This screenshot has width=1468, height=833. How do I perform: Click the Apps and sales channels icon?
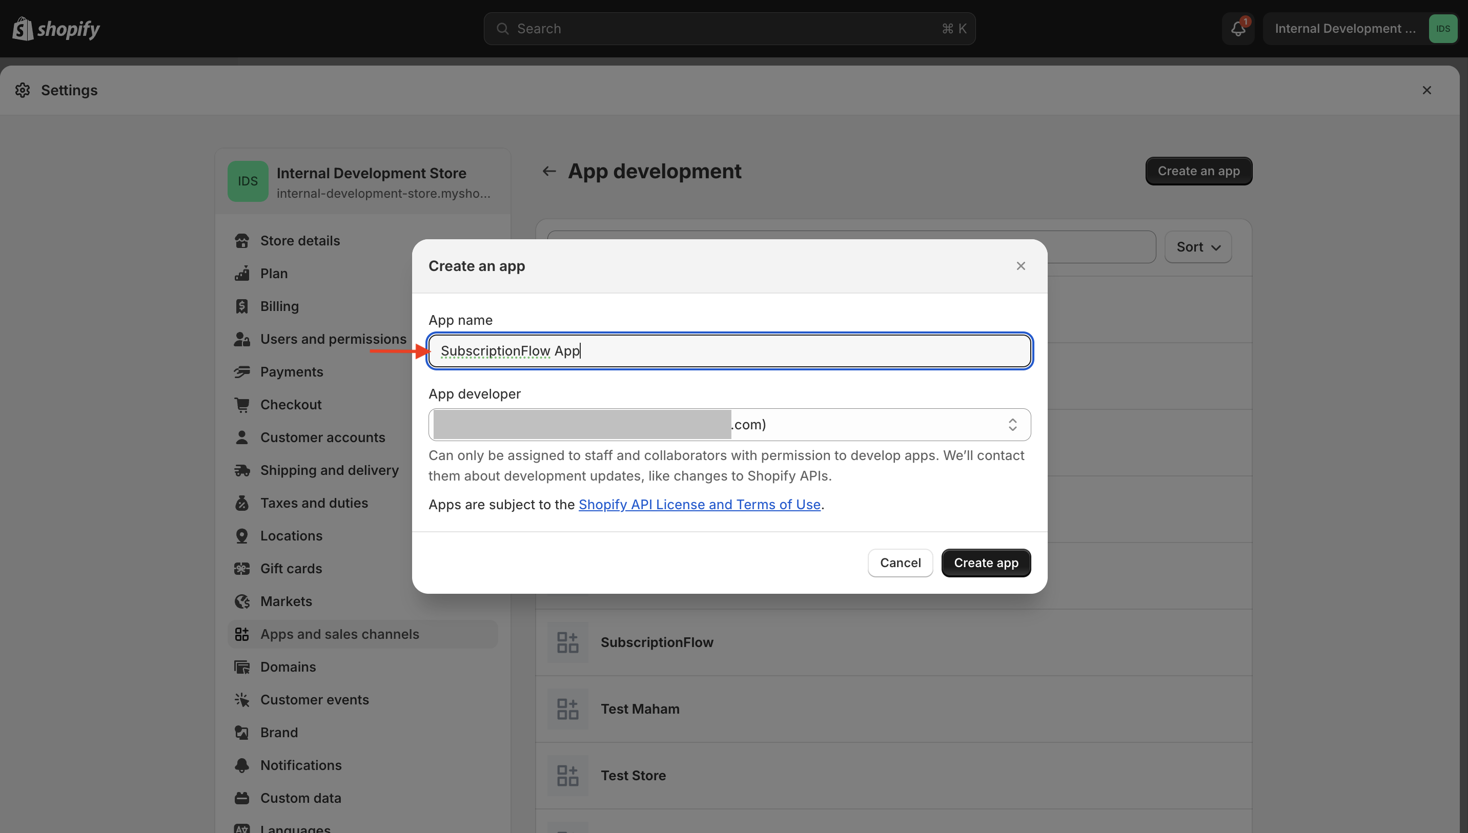(x=241, y=634)
